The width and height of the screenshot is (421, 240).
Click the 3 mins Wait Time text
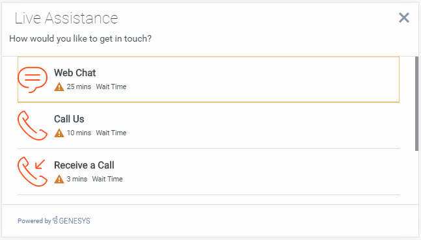[94, 179]
